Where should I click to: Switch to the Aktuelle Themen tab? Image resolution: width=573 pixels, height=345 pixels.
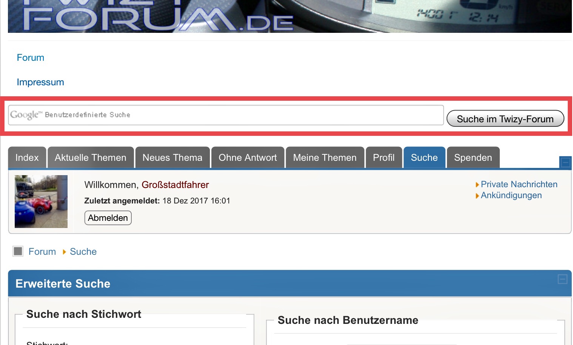tap(91, 158)
